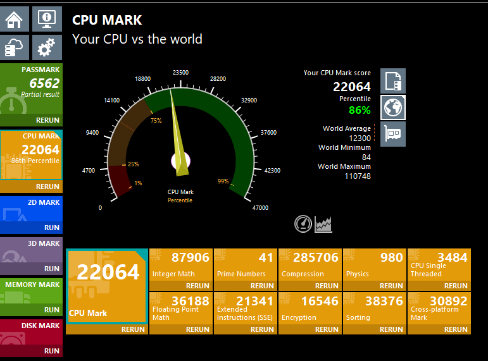Open the Compression 285706 tile
This screenshot has width=488, height=361.
(310, 265)
